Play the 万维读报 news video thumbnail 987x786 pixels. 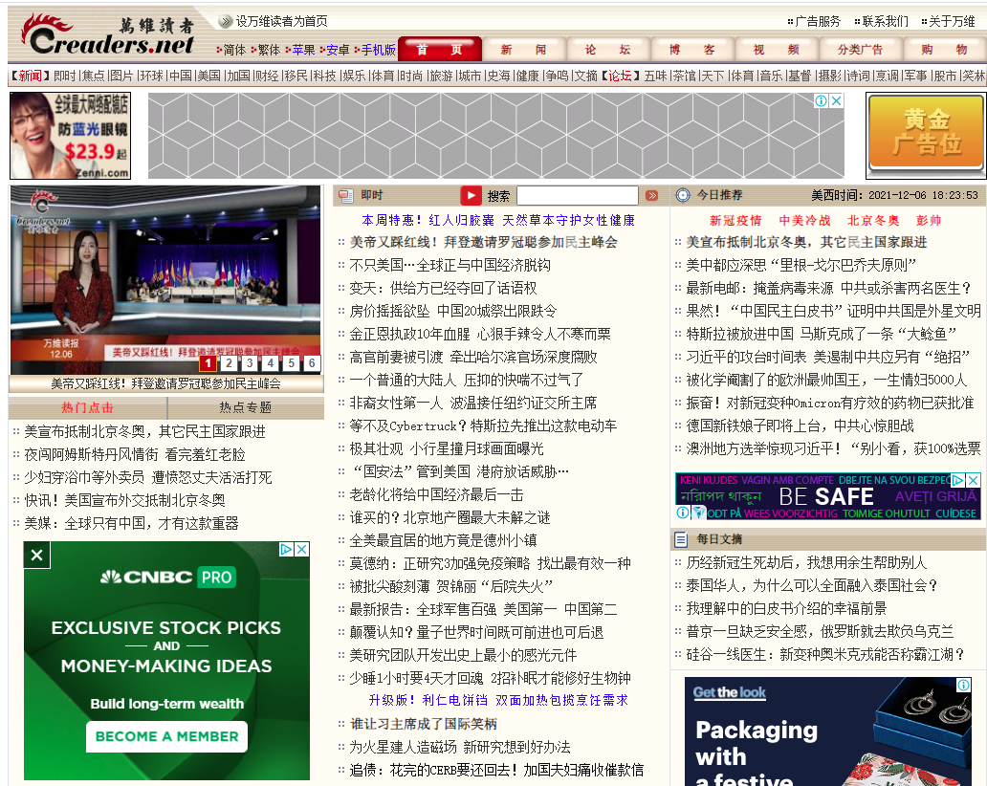point(165,280)
